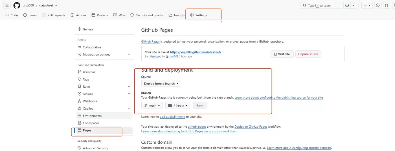395x151 pixels.
Task: Open Webhooks settings
Action: coord(104,101)
